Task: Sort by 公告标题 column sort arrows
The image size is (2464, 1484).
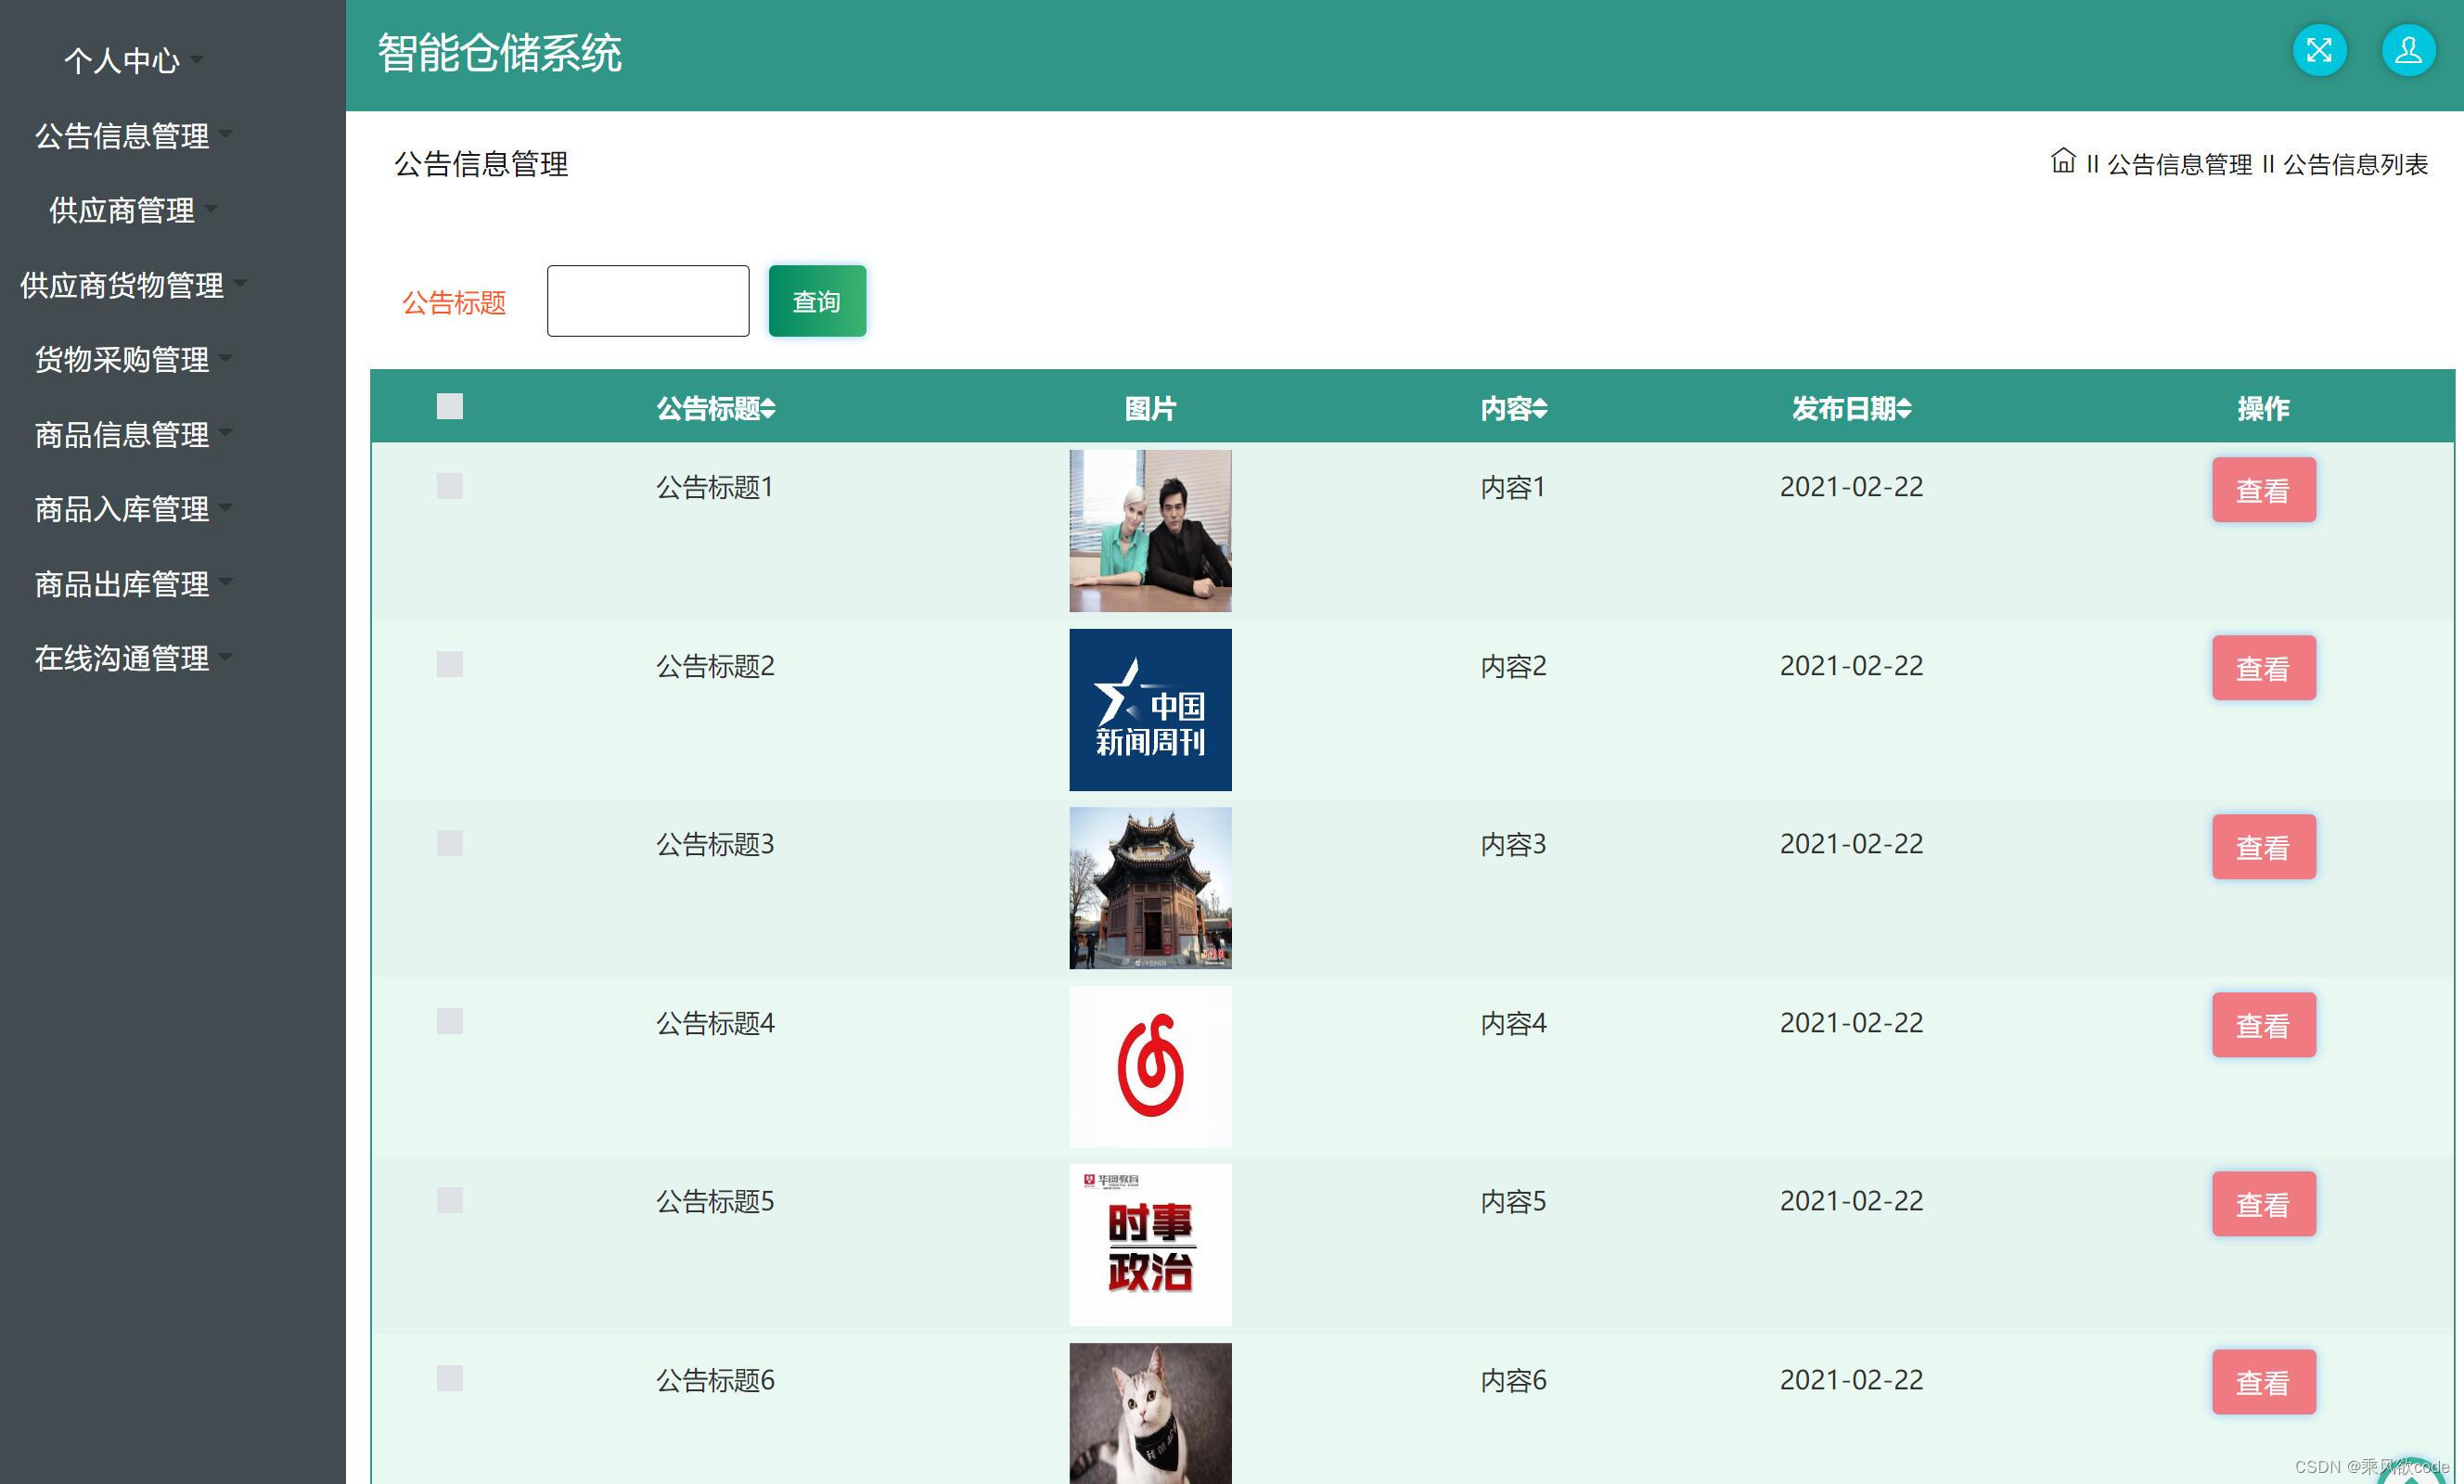Action: [768, 408]
